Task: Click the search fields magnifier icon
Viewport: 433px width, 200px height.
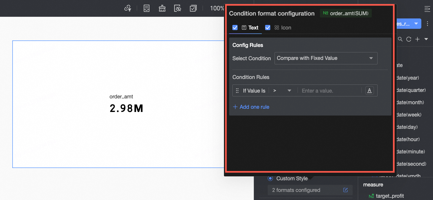Action: (400, 39)
